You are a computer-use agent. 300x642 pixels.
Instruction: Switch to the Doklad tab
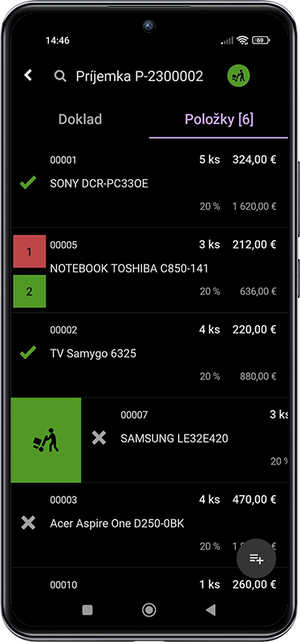(x=80, y=119)
